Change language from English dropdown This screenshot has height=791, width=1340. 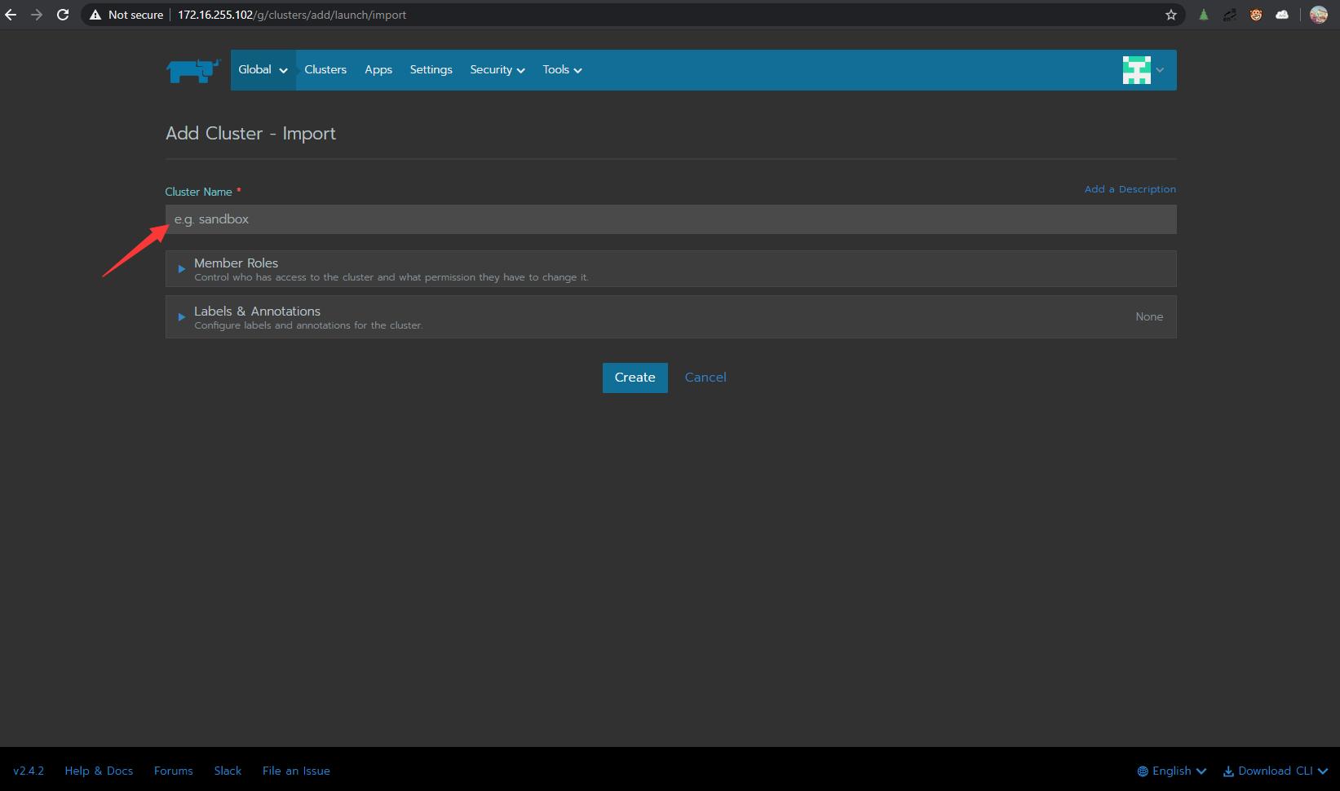[x=1172, y=771]
